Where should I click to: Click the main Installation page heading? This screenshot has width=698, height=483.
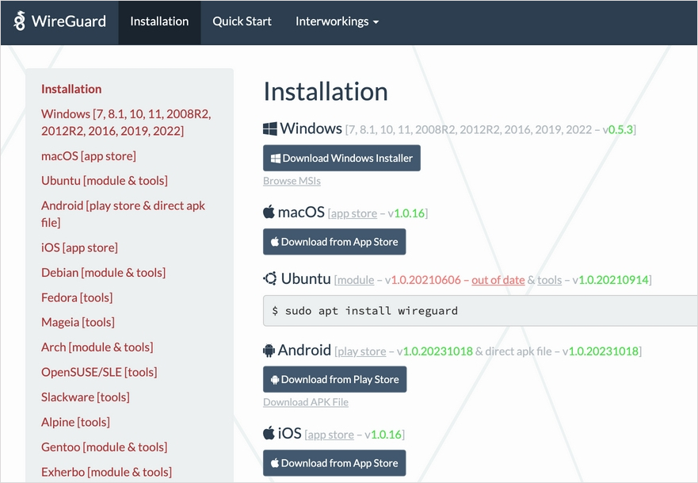pyautogui.click(x=326, y=92)
